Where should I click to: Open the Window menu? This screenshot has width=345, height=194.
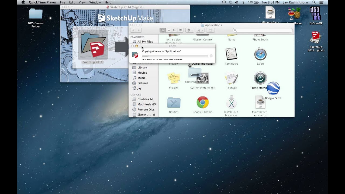[x=95, y=2]
